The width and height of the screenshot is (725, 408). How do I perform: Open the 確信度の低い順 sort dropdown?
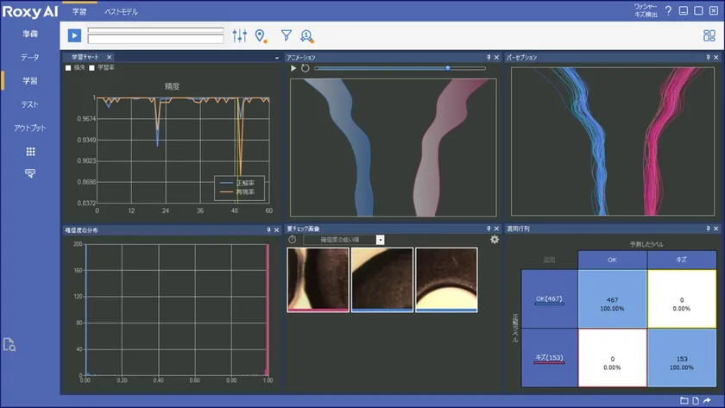[380, 239]
